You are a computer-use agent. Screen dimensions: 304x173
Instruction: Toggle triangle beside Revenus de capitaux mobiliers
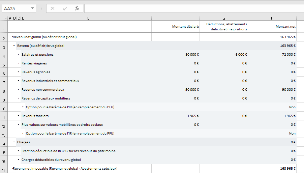[x=19, y=98]
